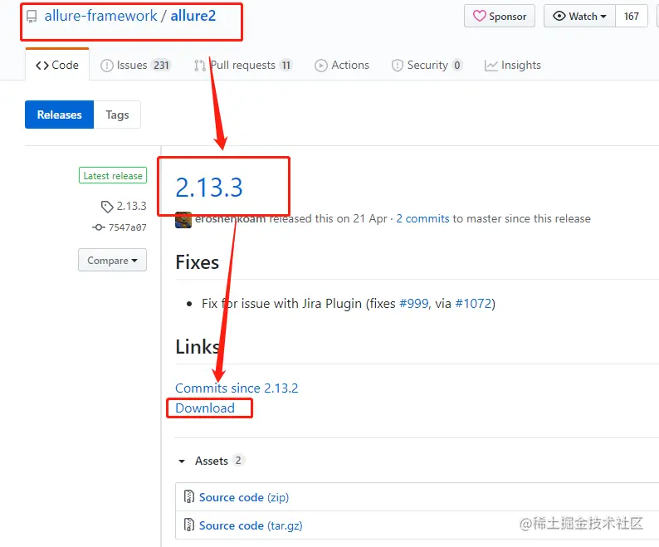Click the Security 0 counter badge
659x547 pixels.
(x=456, y=66)
